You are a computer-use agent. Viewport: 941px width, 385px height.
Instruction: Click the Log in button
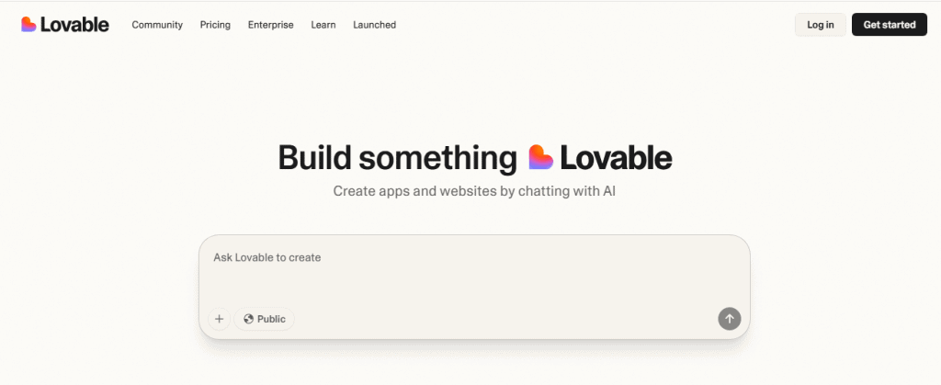(x=821, y=25)
